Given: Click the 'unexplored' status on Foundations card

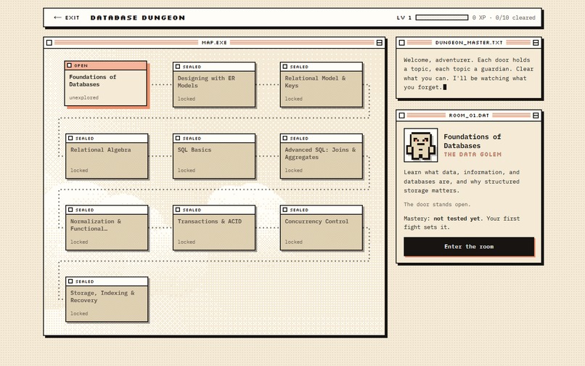Looking at the screenshot, I should [84, 97].
